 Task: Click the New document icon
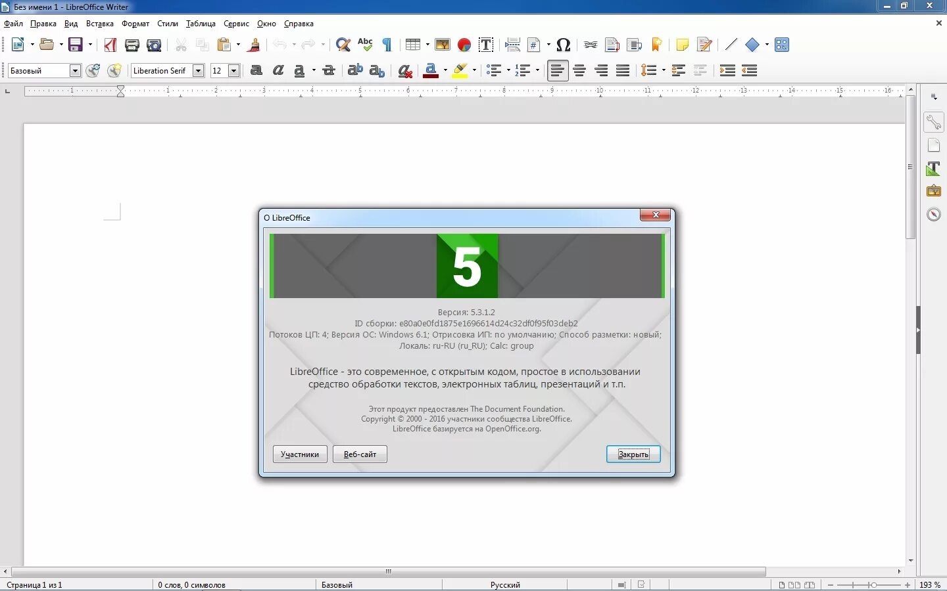[18, 45]
